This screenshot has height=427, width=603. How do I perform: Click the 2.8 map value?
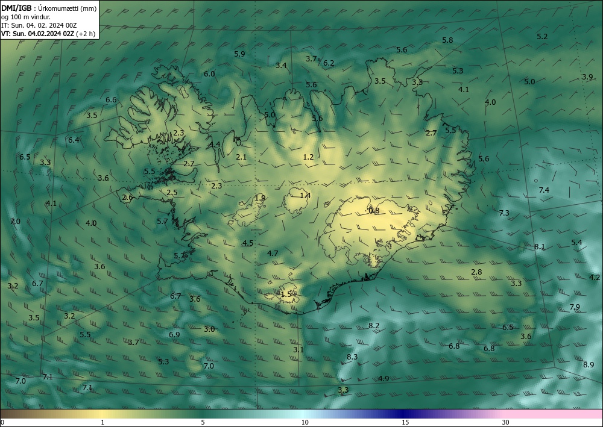(476, 272)
